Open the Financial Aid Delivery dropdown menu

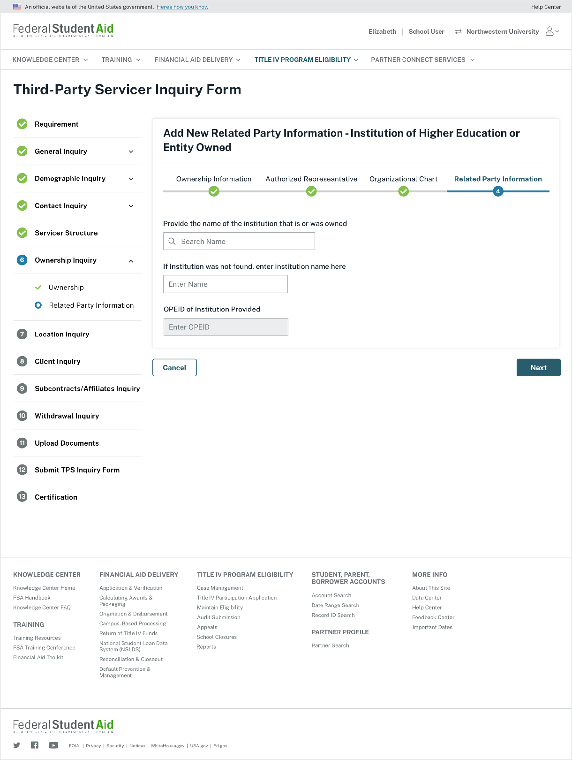pyautogui.click(x=197, y=60)
